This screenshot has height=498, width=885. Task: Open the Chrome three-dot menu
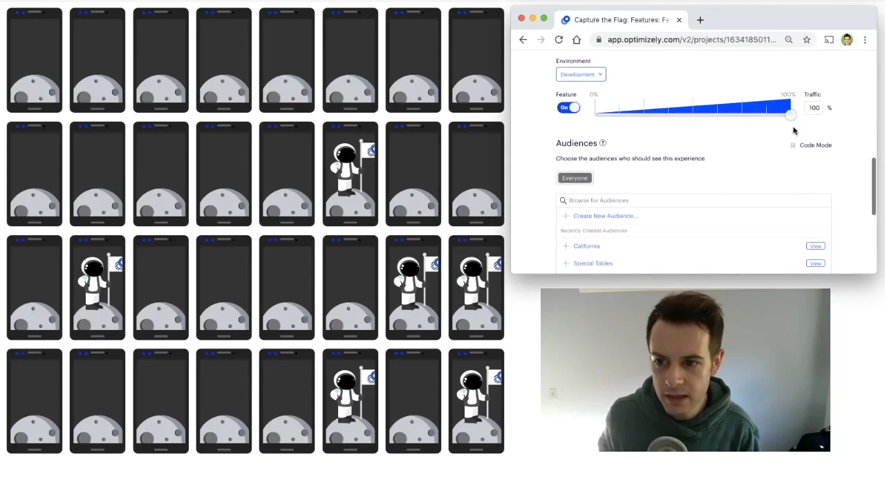click(x=864, y=40)
